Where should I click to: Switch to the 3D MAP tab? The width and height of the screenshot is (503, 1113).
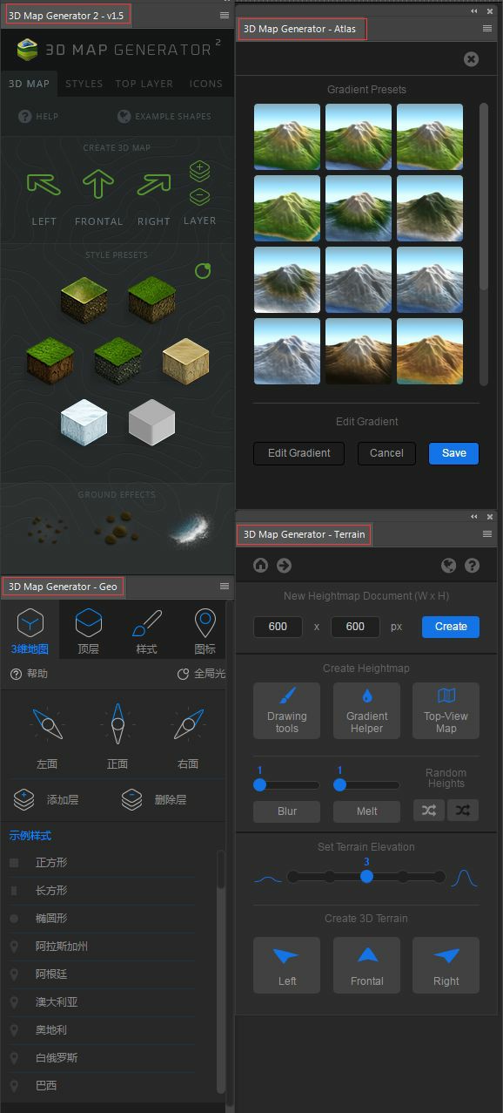coord(29,84)
